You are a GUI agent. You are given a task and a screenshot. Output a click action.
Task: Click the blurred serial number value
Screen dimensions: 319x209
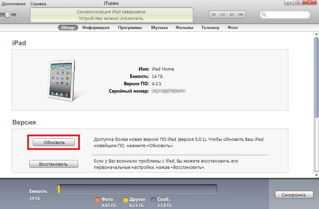click(x=169, y=91)
